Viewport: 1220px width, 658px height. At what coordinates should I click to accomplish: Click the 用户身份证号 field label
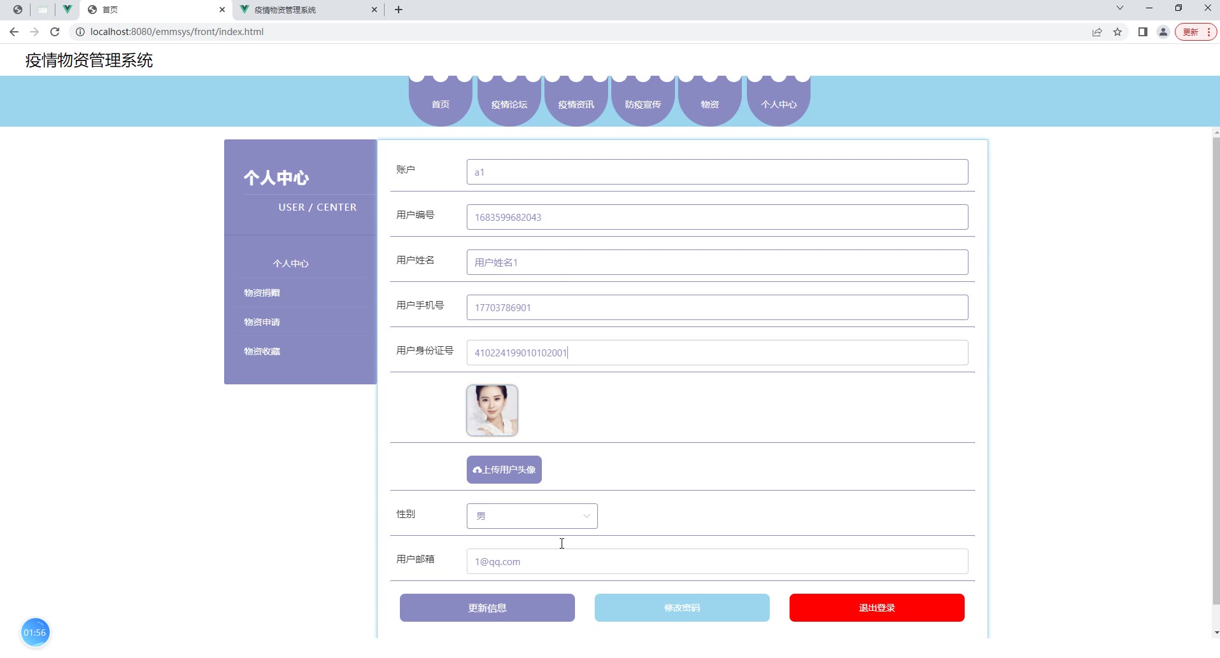(x=425, y=351)
